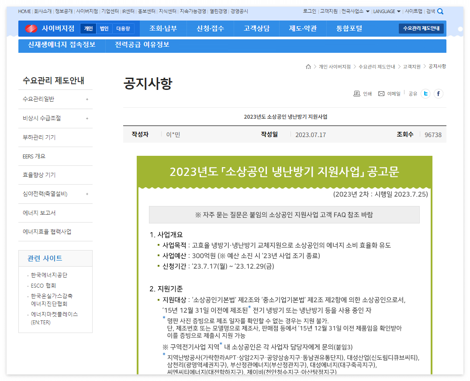Click the home icon in the breadcrumb
Image resolution: width=470 pixels, height=381 pixels.
pos(308,66)
